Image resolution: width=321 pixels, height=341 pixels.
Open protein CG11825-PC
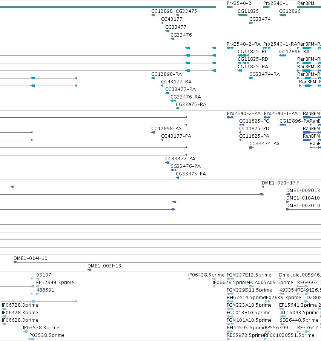[254, 121]
